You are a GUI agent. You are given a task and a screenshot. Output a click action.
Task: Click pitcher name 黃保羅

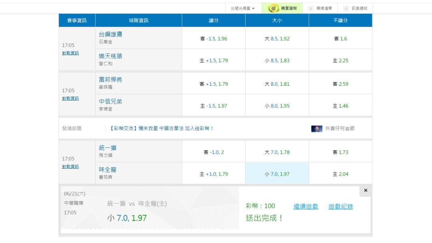(x=106, y=87)
